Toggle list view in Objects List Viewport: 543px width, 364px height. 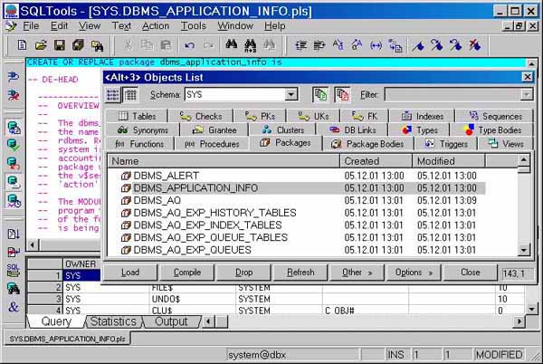tap(114, 94)
